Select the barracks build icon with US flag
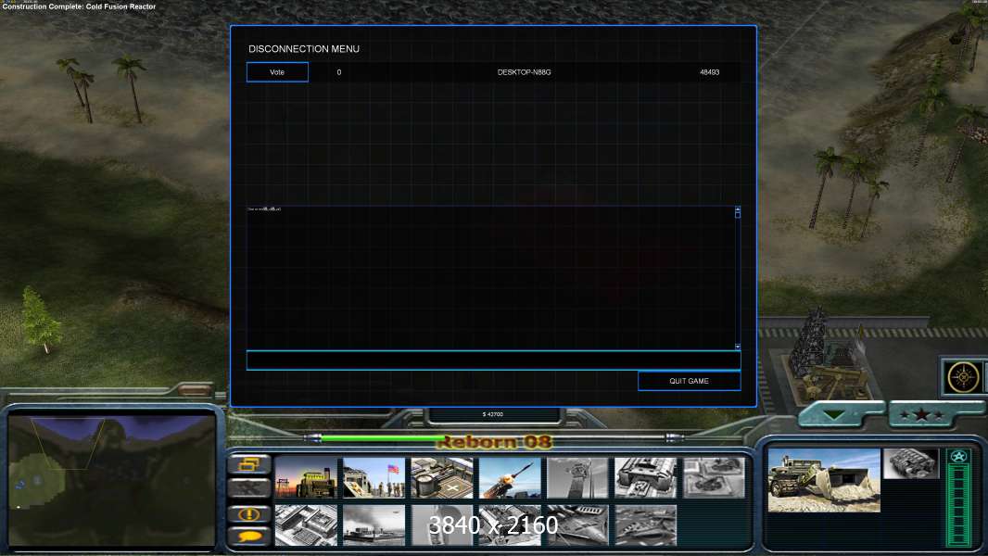Image resolution: width=988 pixels, height=556 pixels. [x=374, y=478]
